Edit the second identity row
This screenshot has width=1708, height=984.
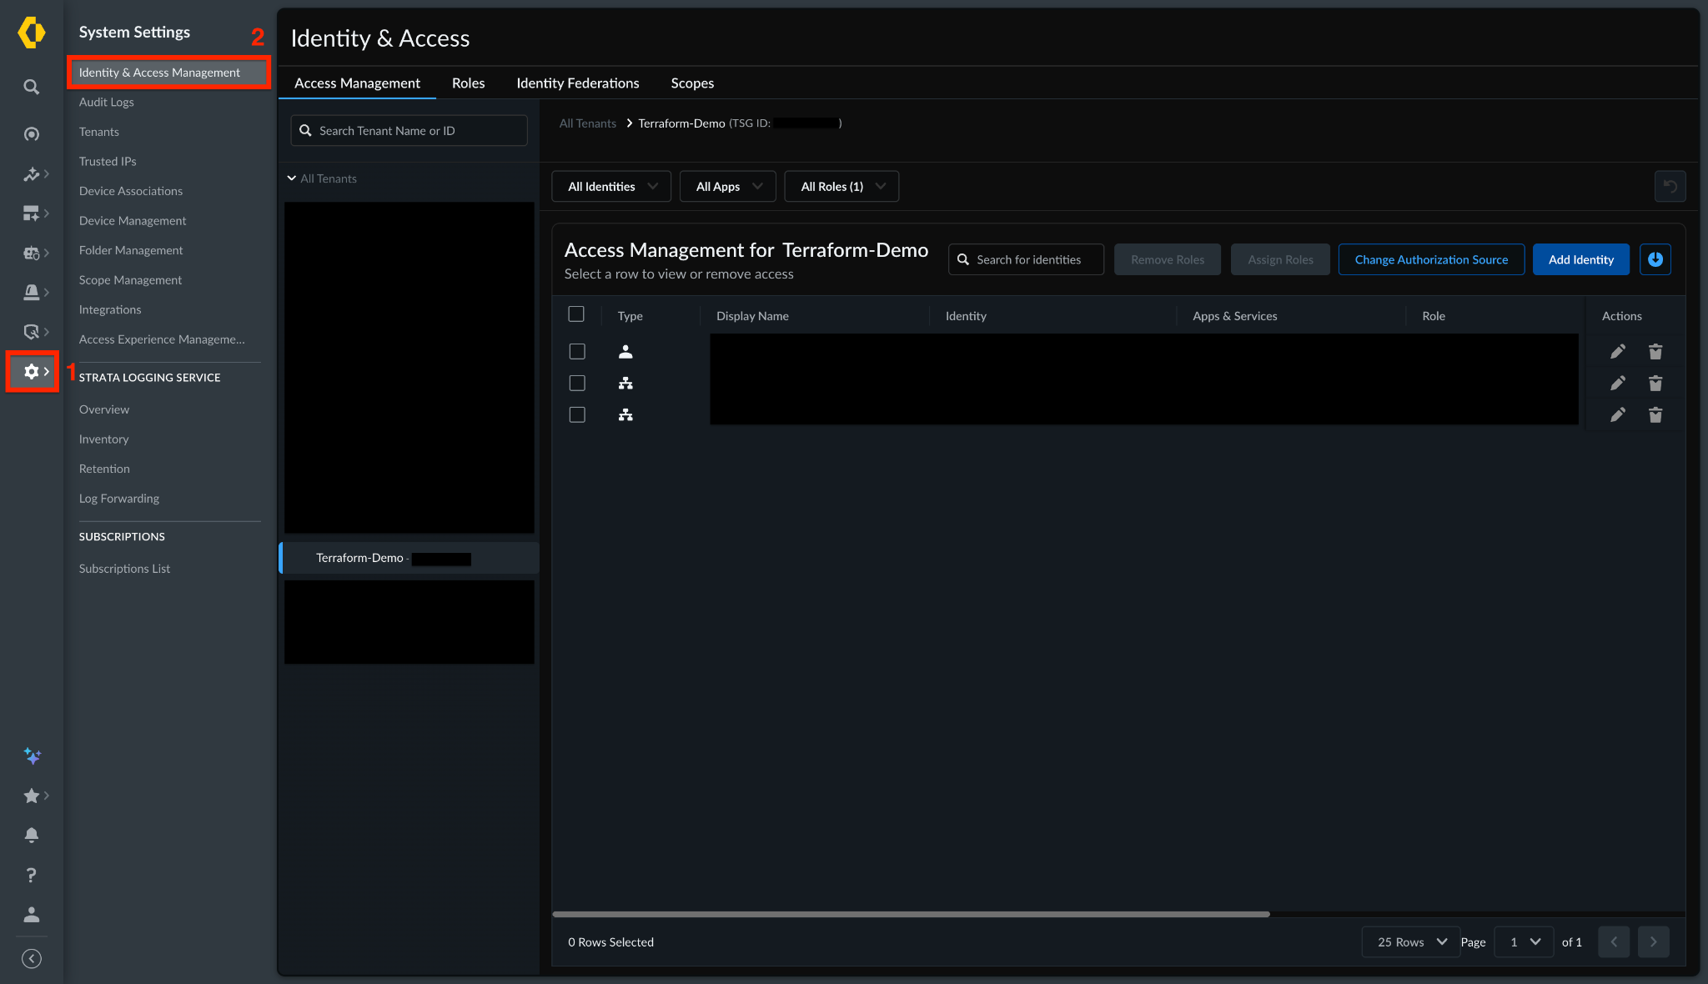tap(1618, 384)
